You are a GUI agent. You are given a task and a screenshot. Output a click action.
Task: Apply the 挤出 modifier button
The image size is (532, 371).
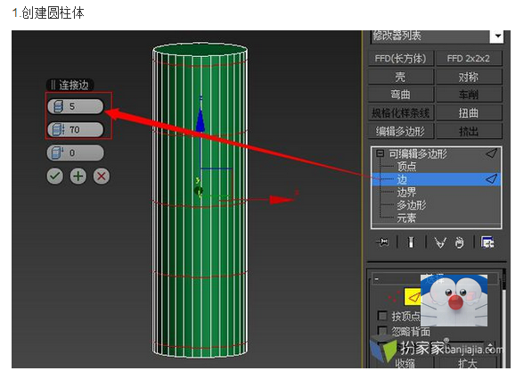pos(469,131)
